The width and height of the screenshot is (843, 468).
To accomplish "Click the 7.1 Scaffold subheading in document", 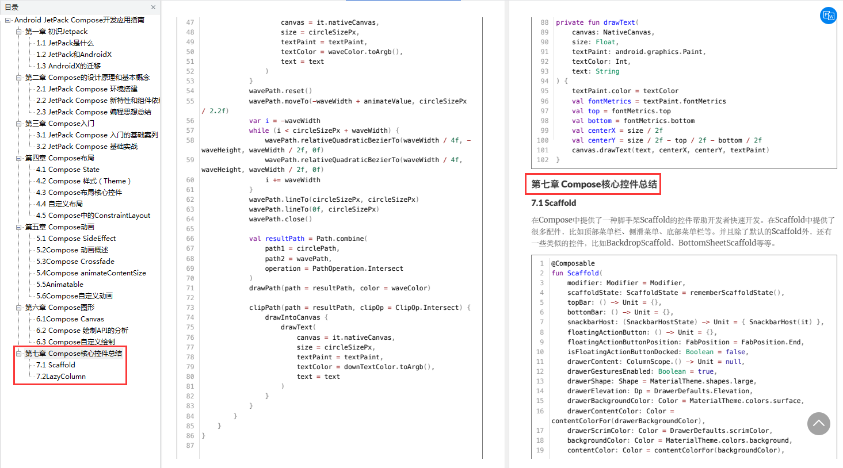I will click(x=554, y=203).
